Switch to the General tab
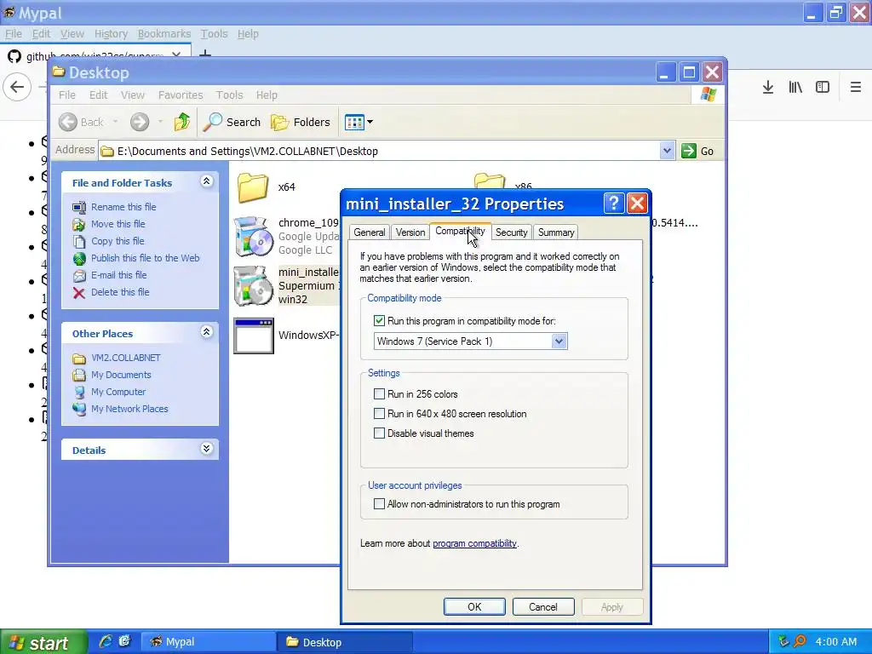Screen dimensions: 872x654 pyautogui.click(x=370, y=232)
